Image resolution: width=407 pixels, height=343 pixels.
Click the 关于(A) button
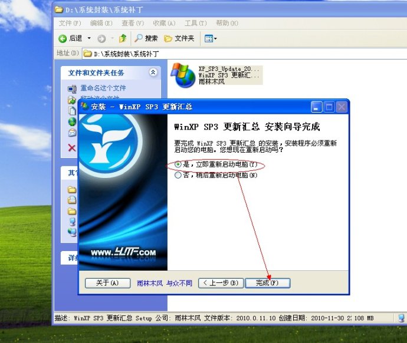click(107, 283)
